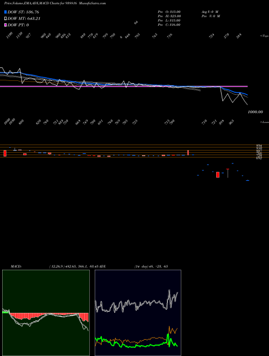Viewport: 269px width, 356px height.
Task: Click the MACD histogram panel
Action: (46, 313)
